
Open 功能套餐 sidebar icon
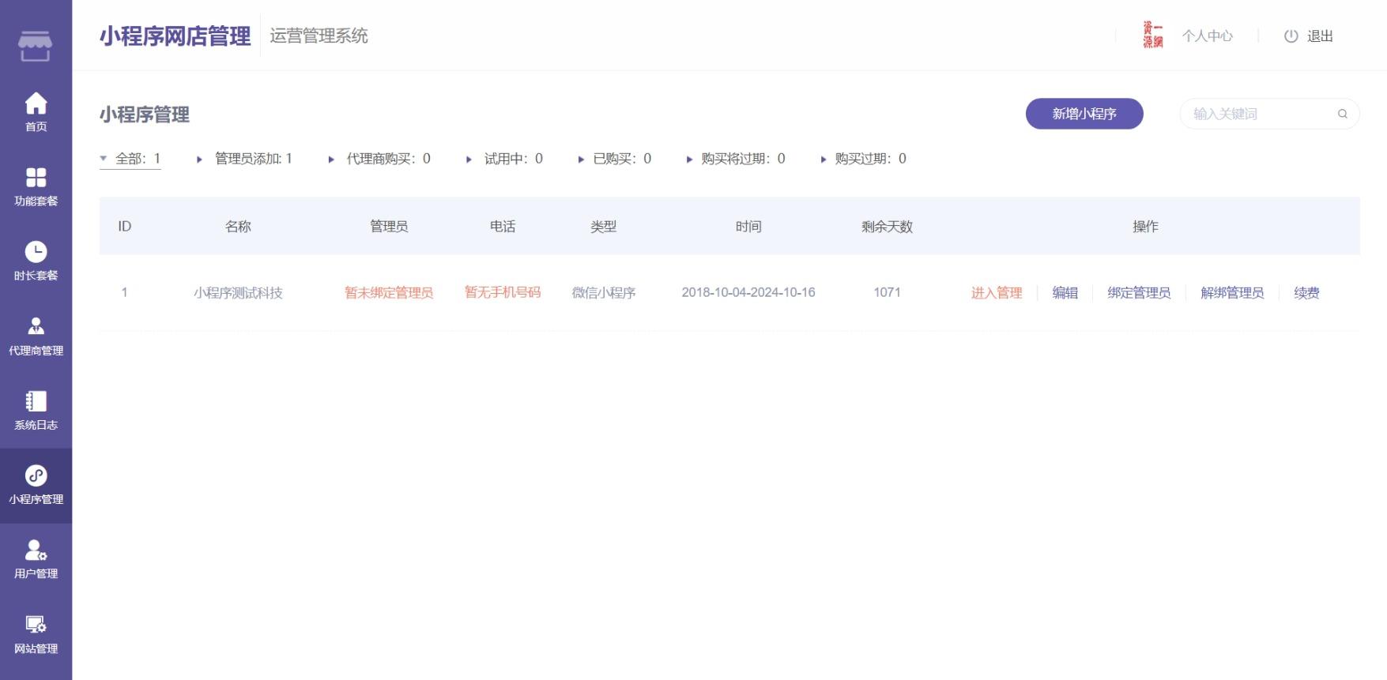point(36,177)
